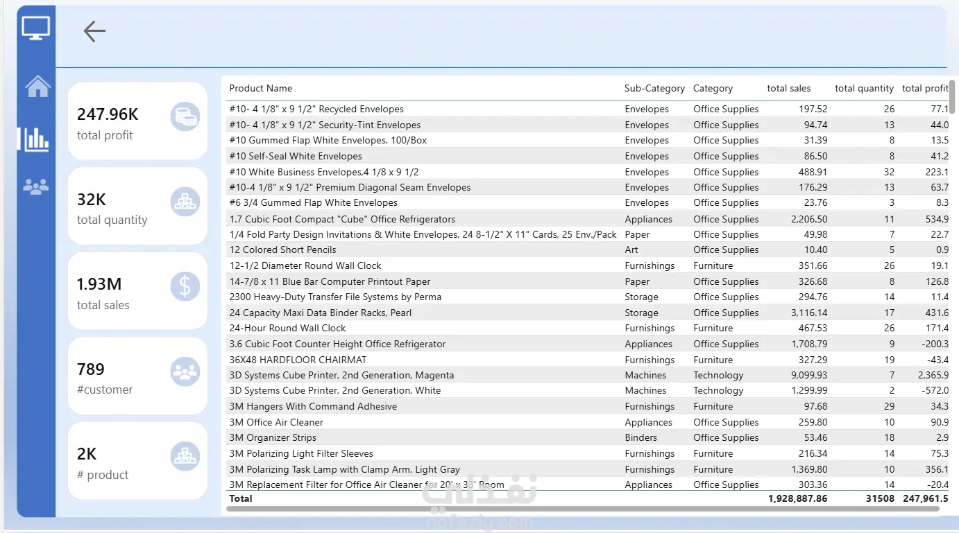Image resolution: width=959 pixels, height=533 pixels.
Task: Select the 789 customer count value
Action: [x=91, y=369]
